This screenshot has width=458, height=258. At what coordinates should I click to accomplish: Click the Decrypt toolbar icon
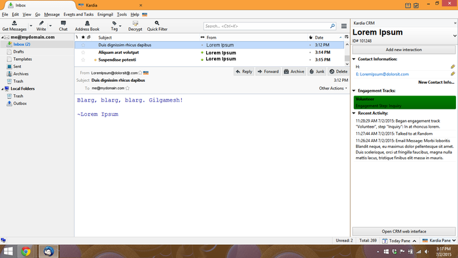(135, 23)
